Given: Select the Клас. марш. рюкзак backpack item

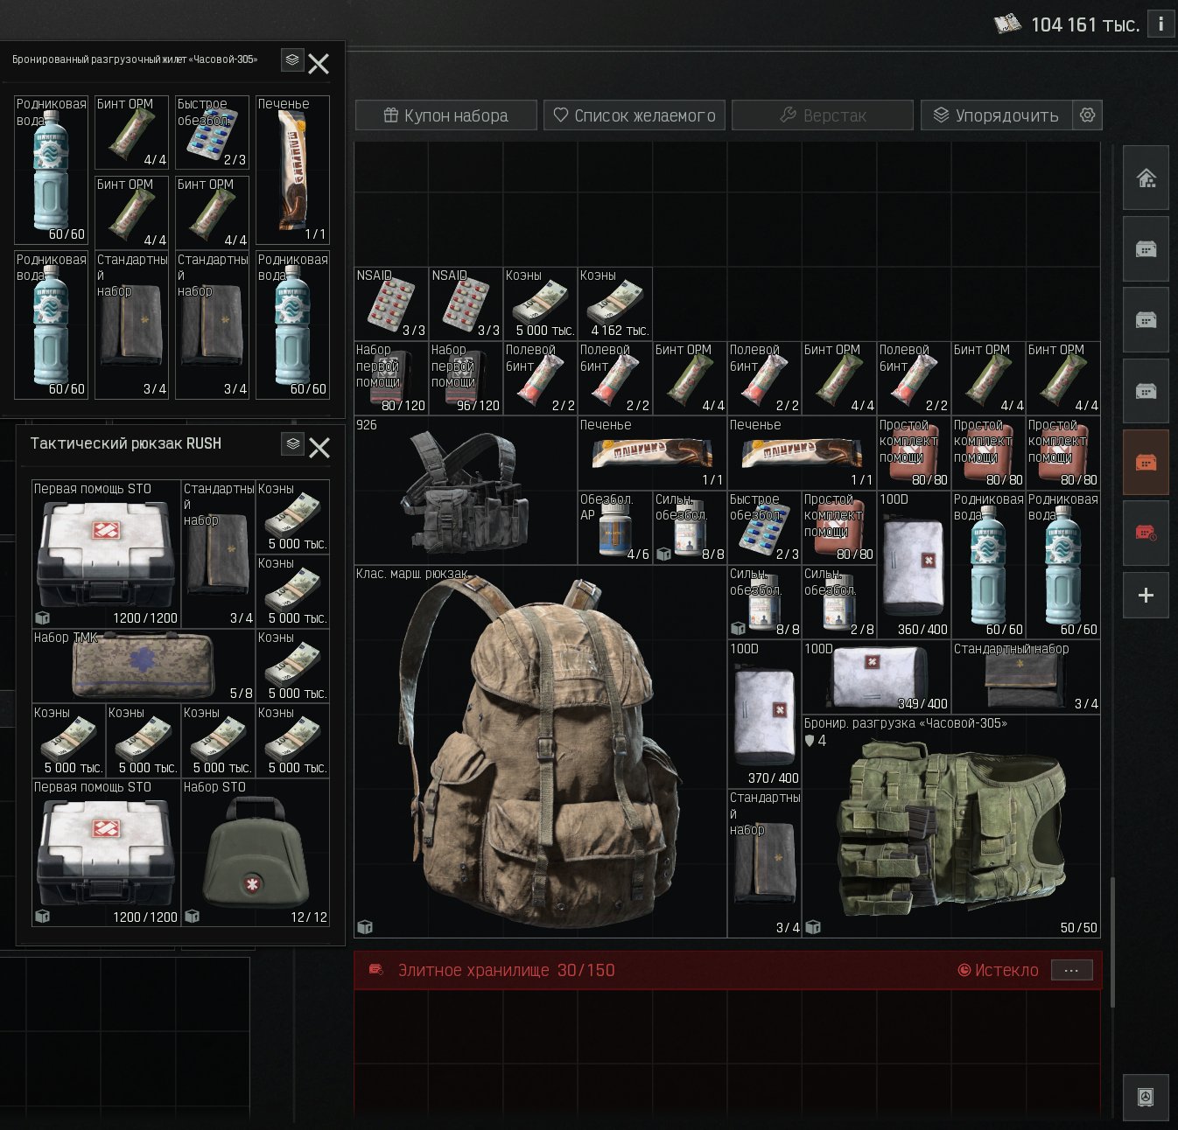Looking at the screenshot, I should click(541, 751).
